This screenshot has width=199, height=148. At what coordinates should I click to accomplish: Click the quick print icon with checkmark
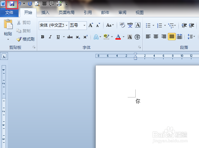[59, 4]
